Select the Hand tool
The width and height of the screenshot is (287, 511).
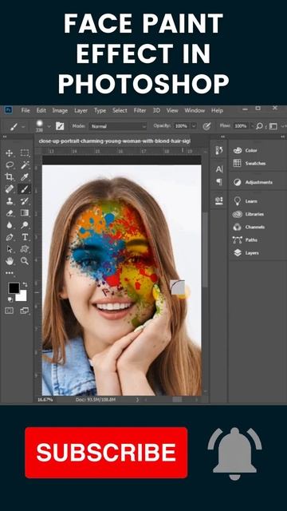pyautogui.click(x=9, y=261)
